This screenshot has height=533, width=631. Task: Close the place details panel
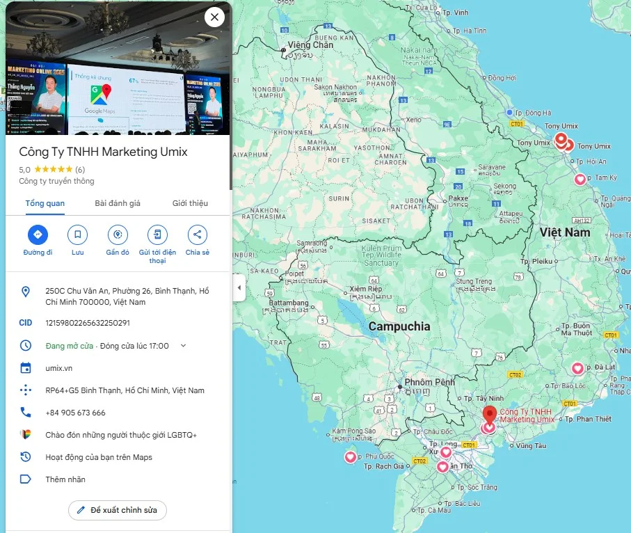point(214,17)
